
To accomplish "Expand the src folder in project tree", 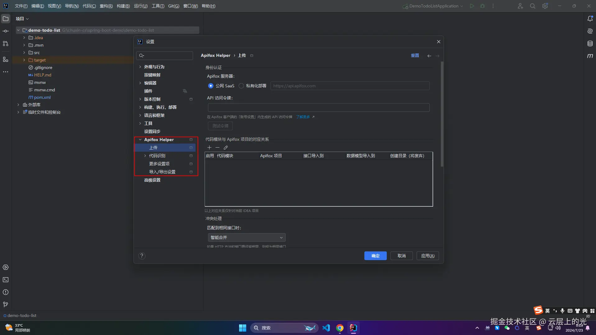I will tap(24, 53).
